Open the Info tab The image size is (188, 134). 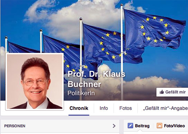pyautogui.click(x=104, y=108)
